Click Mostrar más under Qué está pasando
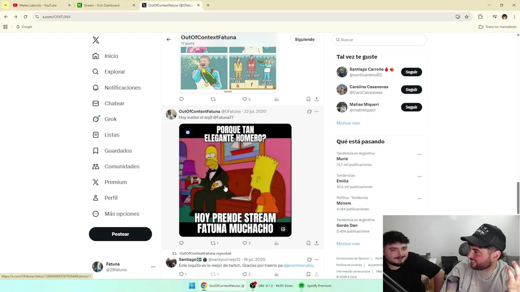This screenshot has width=520, height=292. tap(348, 244)
